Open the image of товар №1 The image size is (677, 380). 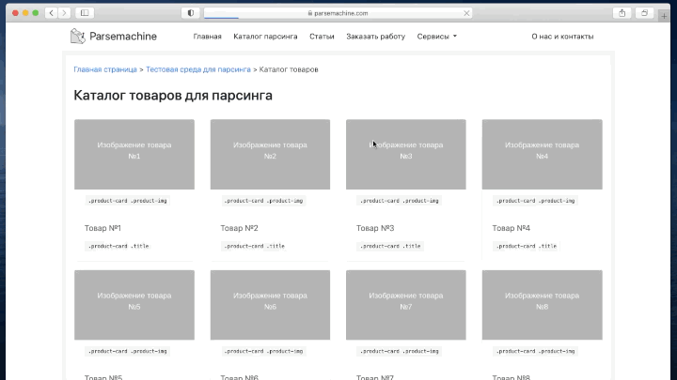point(134,154)
